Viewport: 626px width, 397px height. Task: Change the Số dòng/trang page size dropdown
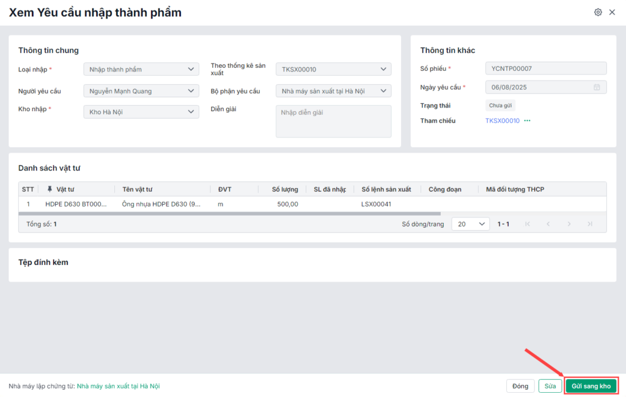click(470, 224)
